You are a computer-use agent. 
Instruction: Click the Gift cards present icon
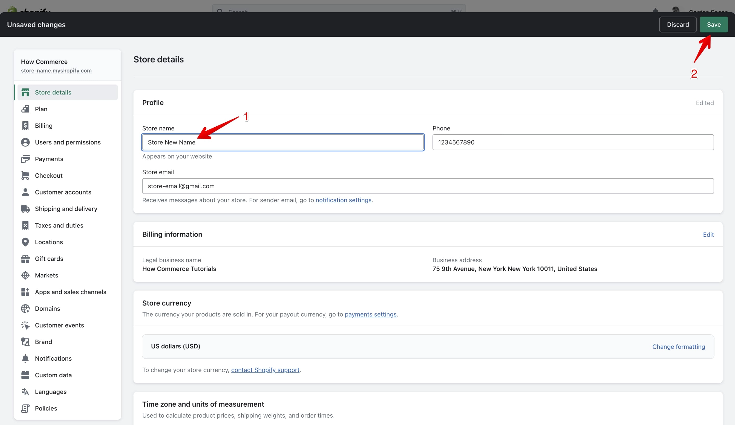(x=25, y=259)
